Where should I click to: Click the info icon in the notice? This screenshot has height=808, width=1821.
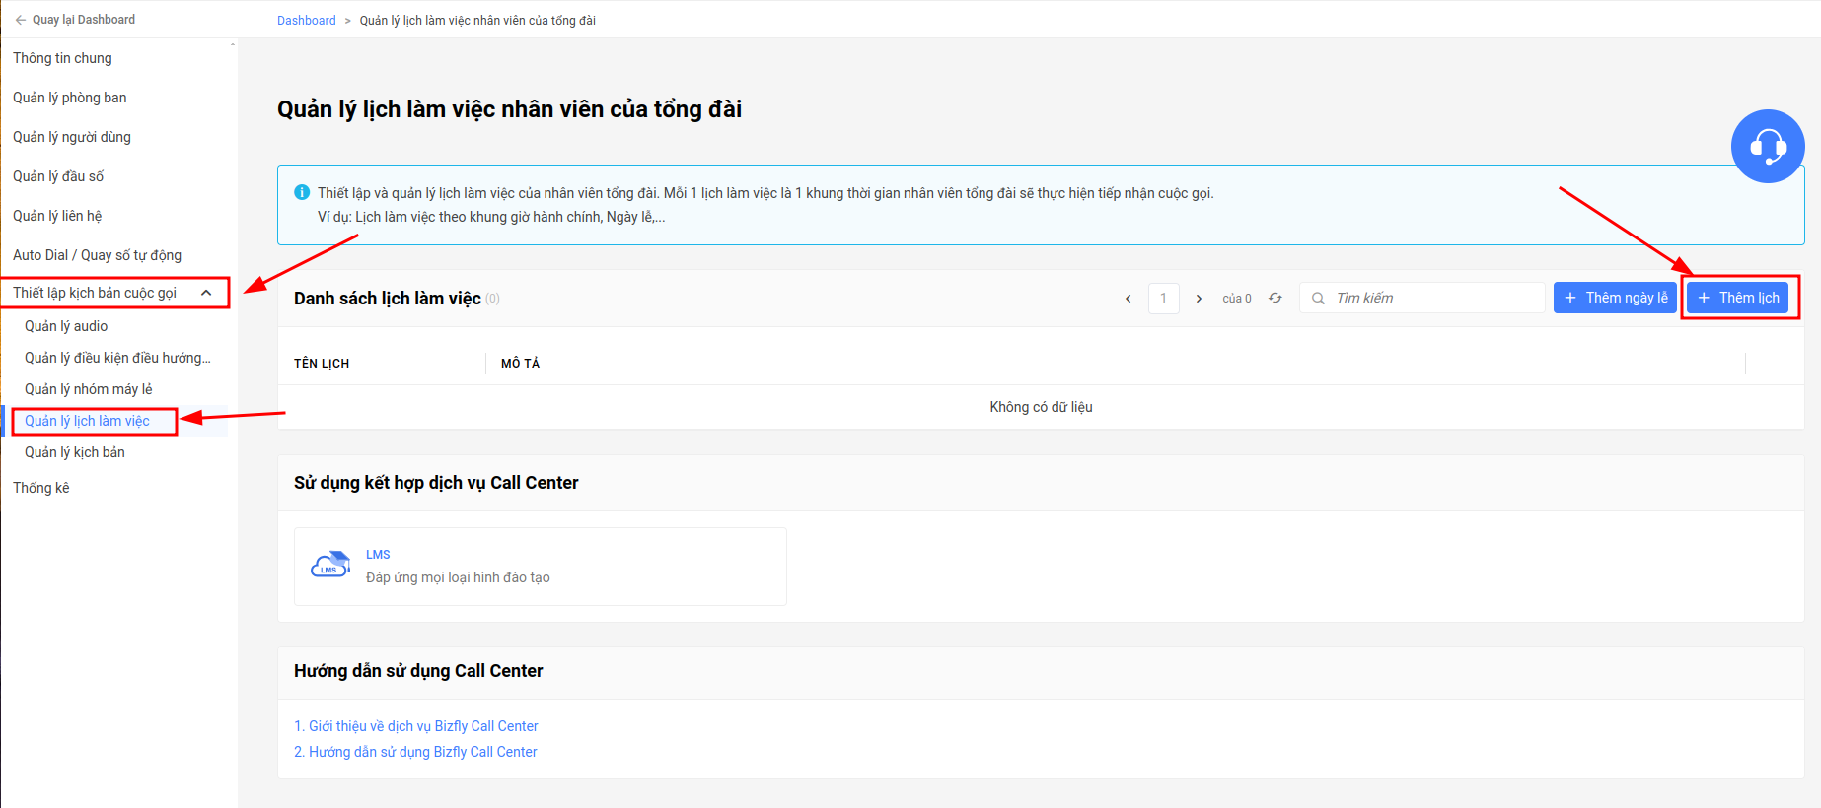click(302, 192)
